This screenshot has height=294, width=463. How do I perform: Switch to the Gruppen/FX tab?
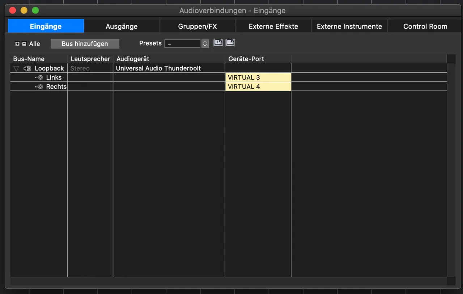point(197,26)
